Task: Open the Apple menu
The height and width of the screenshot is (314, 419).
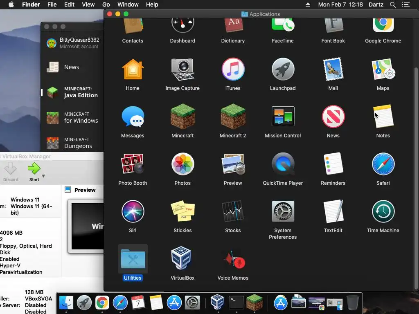Action: click(11, 4)
